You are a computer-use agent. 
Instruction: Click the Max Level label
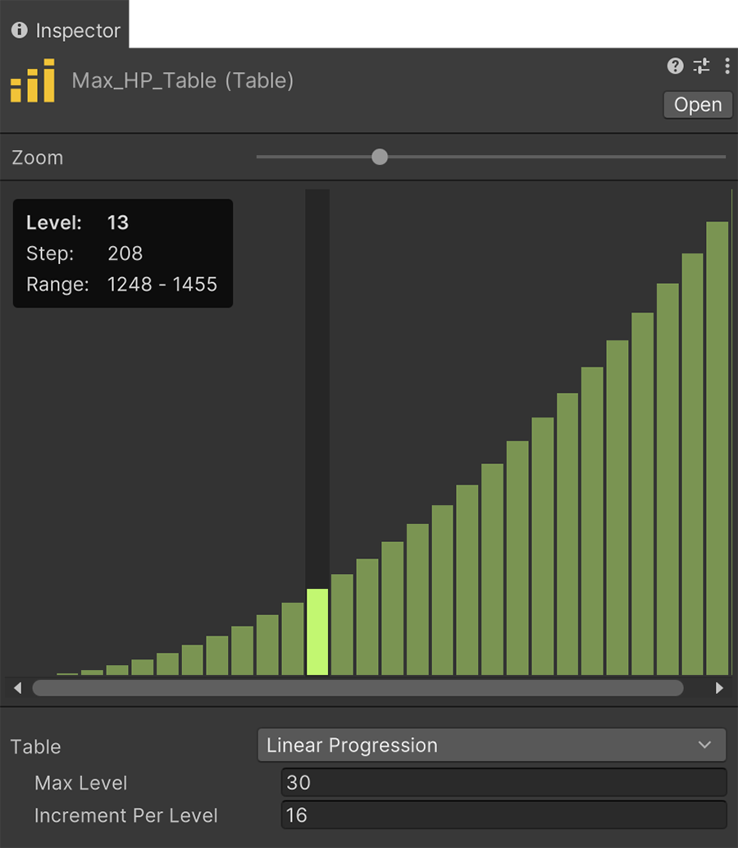tap(81, 783)
